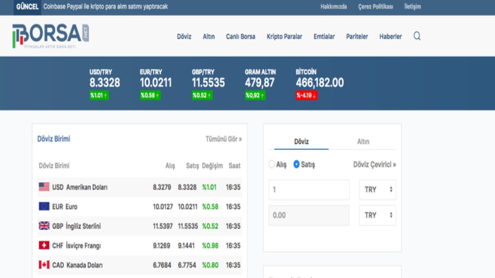Select the Alış radio button

coord(272,164)
